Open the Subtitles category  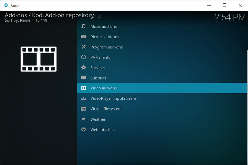[x=162, y=78]
